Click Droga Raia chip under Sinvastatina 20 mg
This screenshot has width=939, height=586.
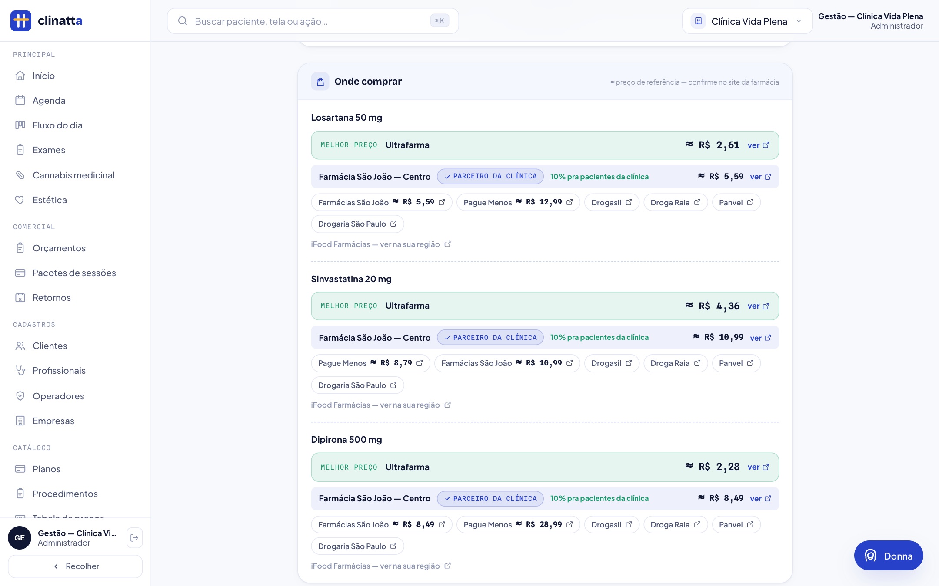pos(676,363)
